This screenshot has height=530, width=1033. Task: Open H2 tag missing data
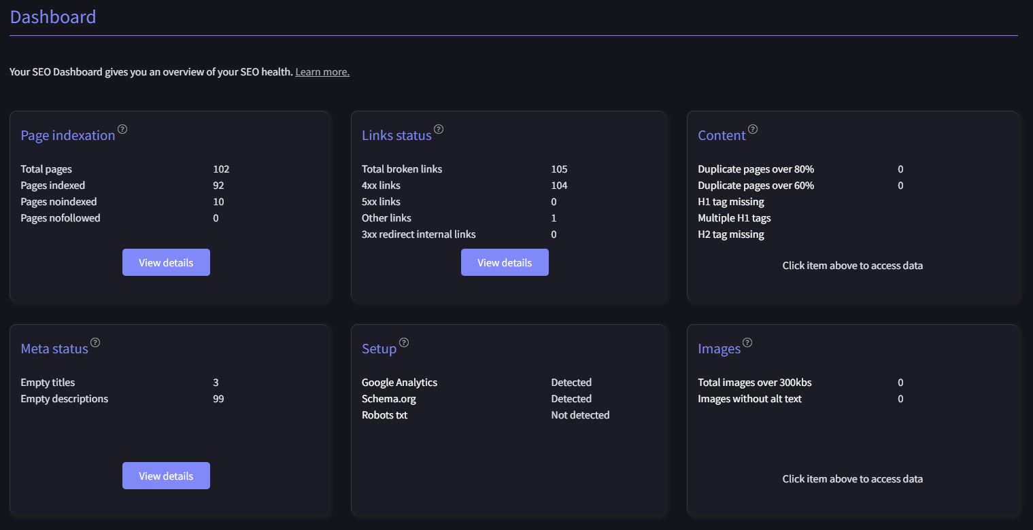(x=731, y=234)
